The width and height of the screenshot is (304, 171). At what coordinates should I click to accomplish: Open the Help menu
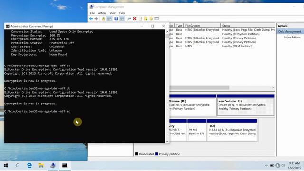point(122,13)
